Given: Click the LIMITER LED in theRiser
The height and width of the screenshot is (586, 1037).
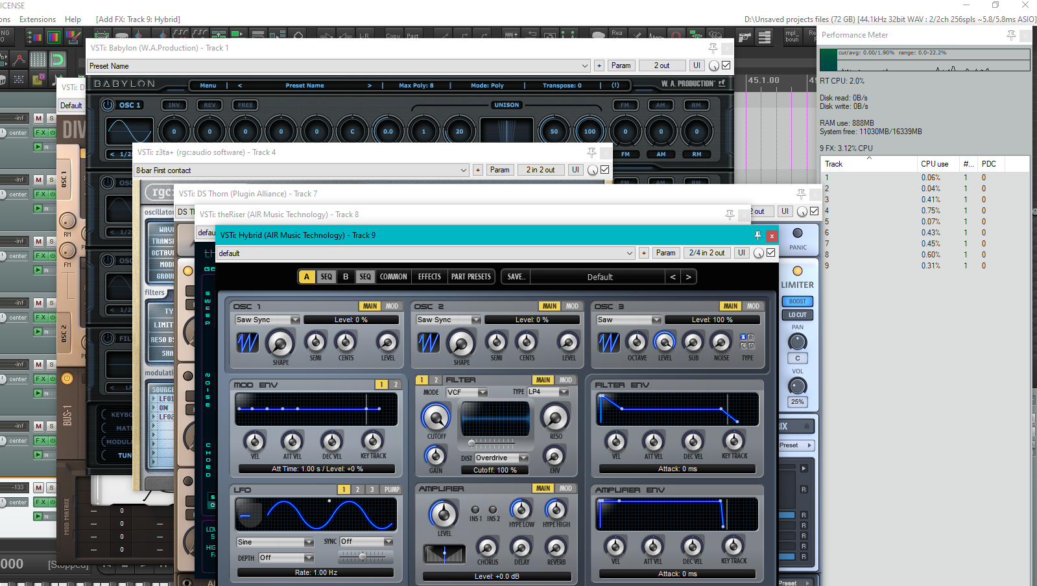Looking at the screenshot, I should coord(798,271).
